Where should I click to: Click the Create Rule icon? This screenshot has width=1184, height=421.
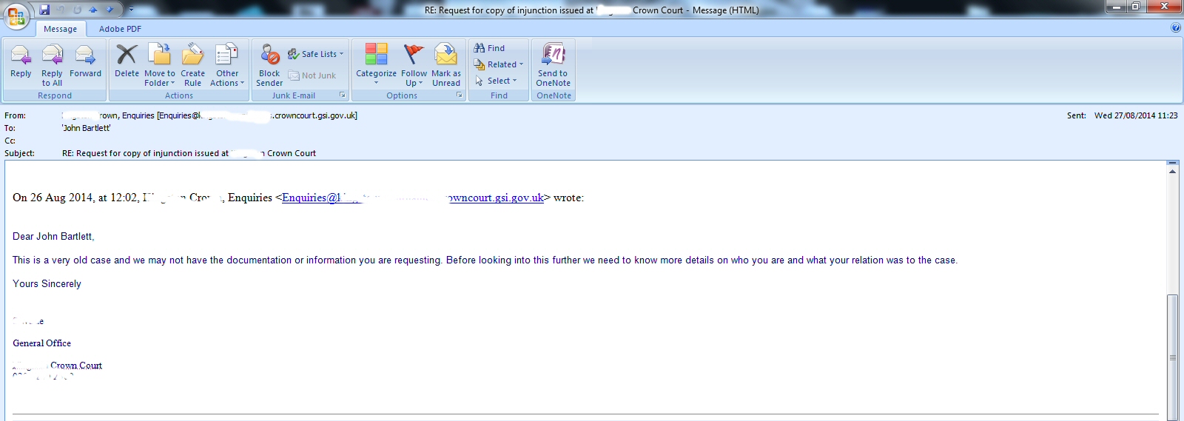point(192,64)
